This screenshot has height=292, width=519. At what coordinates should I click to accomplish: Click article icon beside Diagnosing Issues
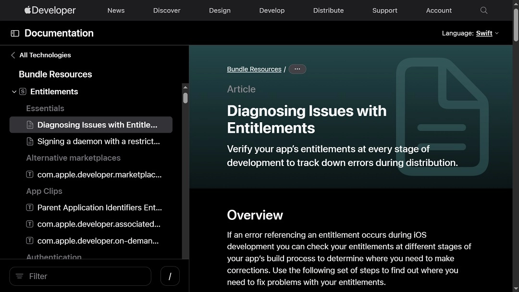point(30,125)
